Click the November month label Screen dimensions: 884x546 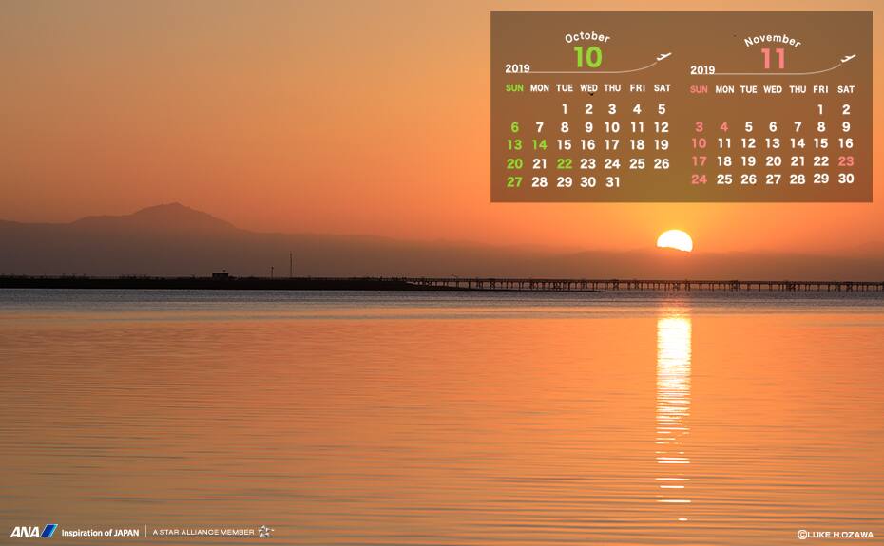[772, 41]
